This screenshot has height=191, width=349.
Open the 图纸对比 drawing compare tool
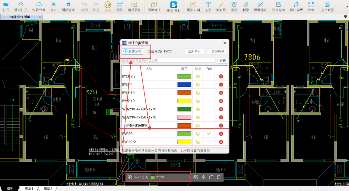click(x=154, y=6)
